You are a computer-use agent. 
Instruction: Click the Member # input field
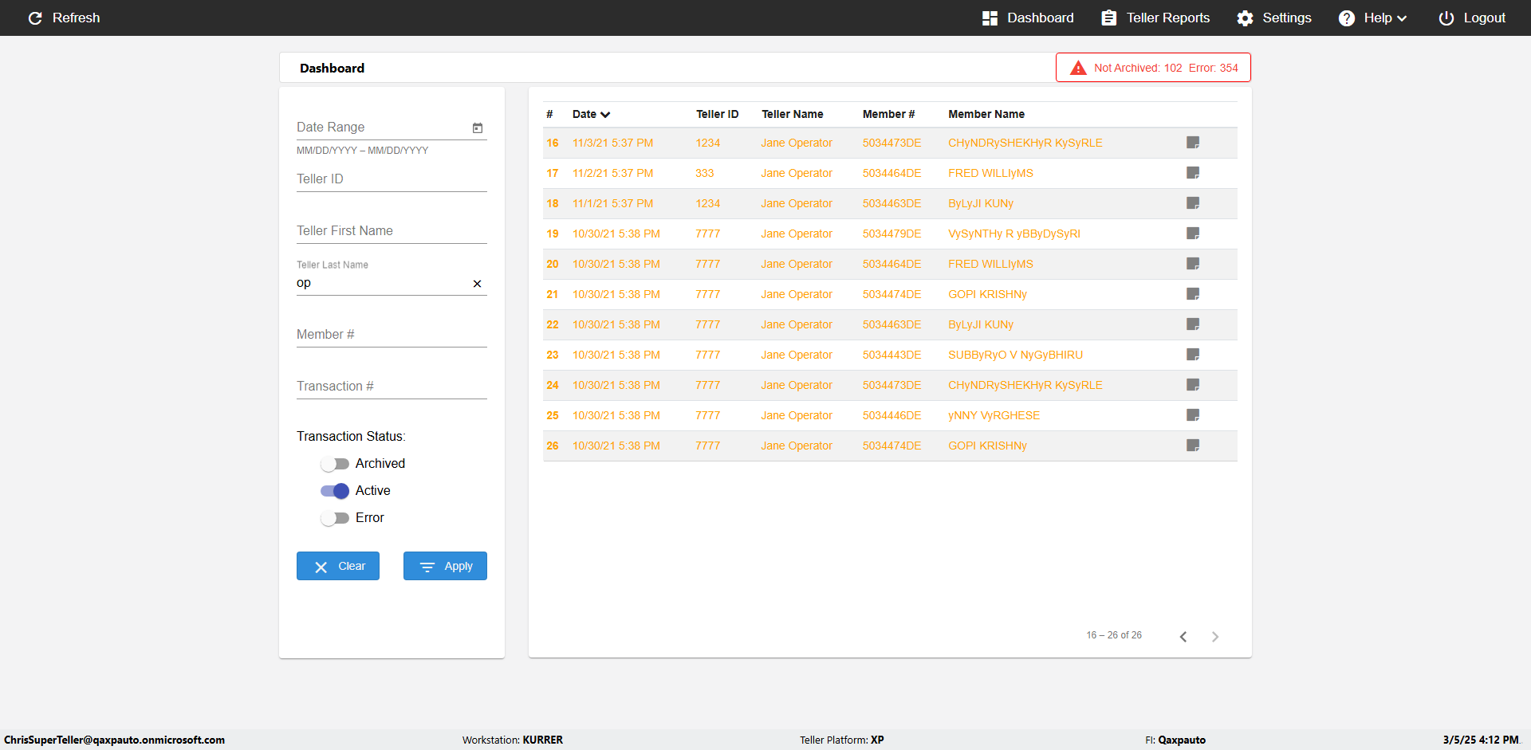(x=392, y=335)
